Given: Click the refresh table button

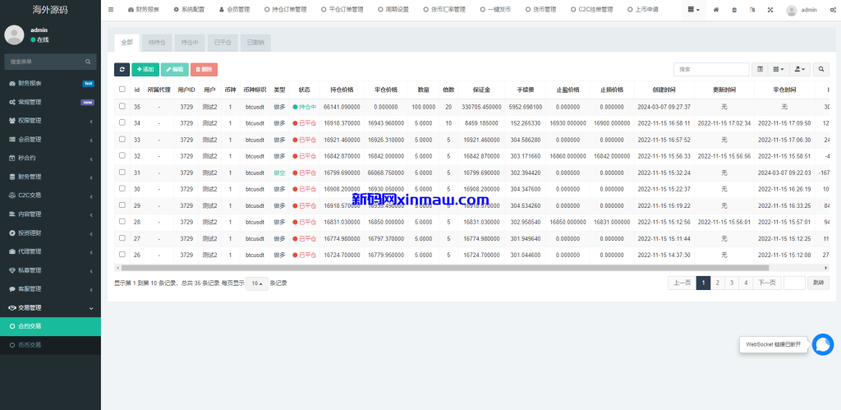Looking at the screenshot, I should pos(122,69).
